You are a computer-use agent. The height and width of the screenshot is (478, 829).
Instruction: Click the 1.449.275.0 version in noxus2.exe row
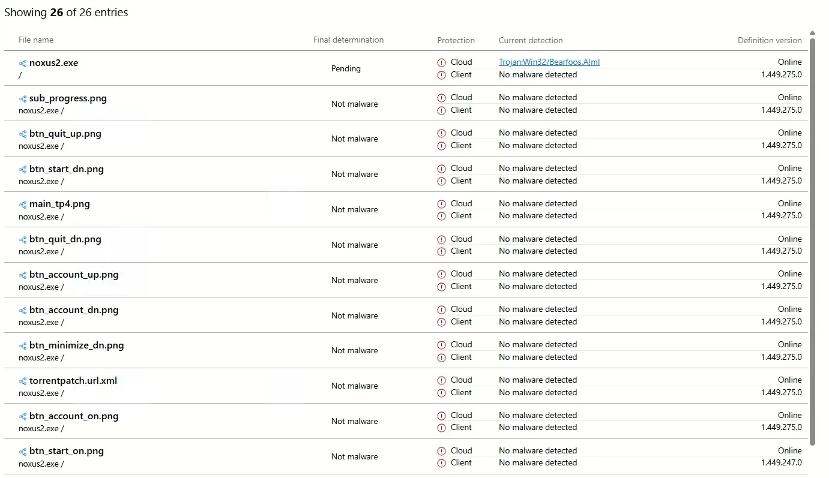point(782,75)
